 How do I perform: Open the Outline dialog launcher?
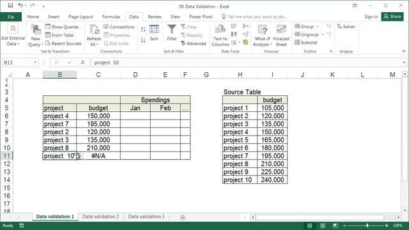(331, 51)
